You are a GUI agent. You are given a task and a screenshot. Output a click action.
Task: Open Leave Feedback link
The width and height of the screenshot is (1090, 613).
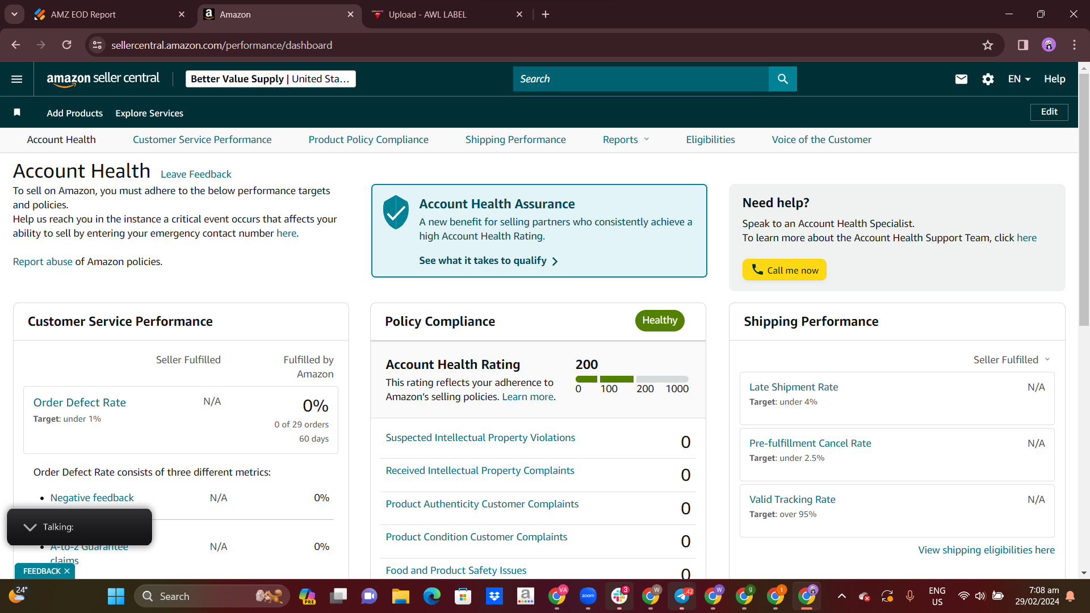click(x=196, y=174)
